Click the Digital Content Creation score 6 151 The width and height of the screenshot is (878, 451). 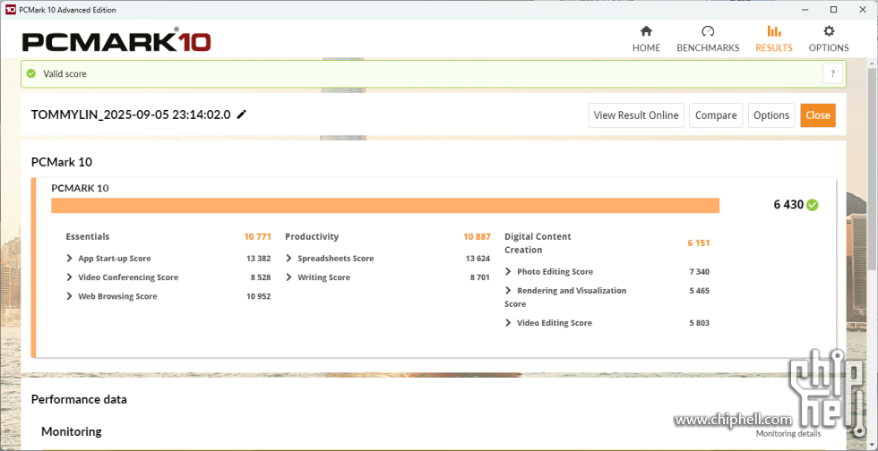699,243
